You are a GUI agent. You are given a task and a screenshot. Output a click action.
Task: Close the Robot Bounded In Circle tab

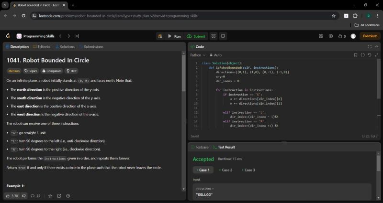point(64,5)
